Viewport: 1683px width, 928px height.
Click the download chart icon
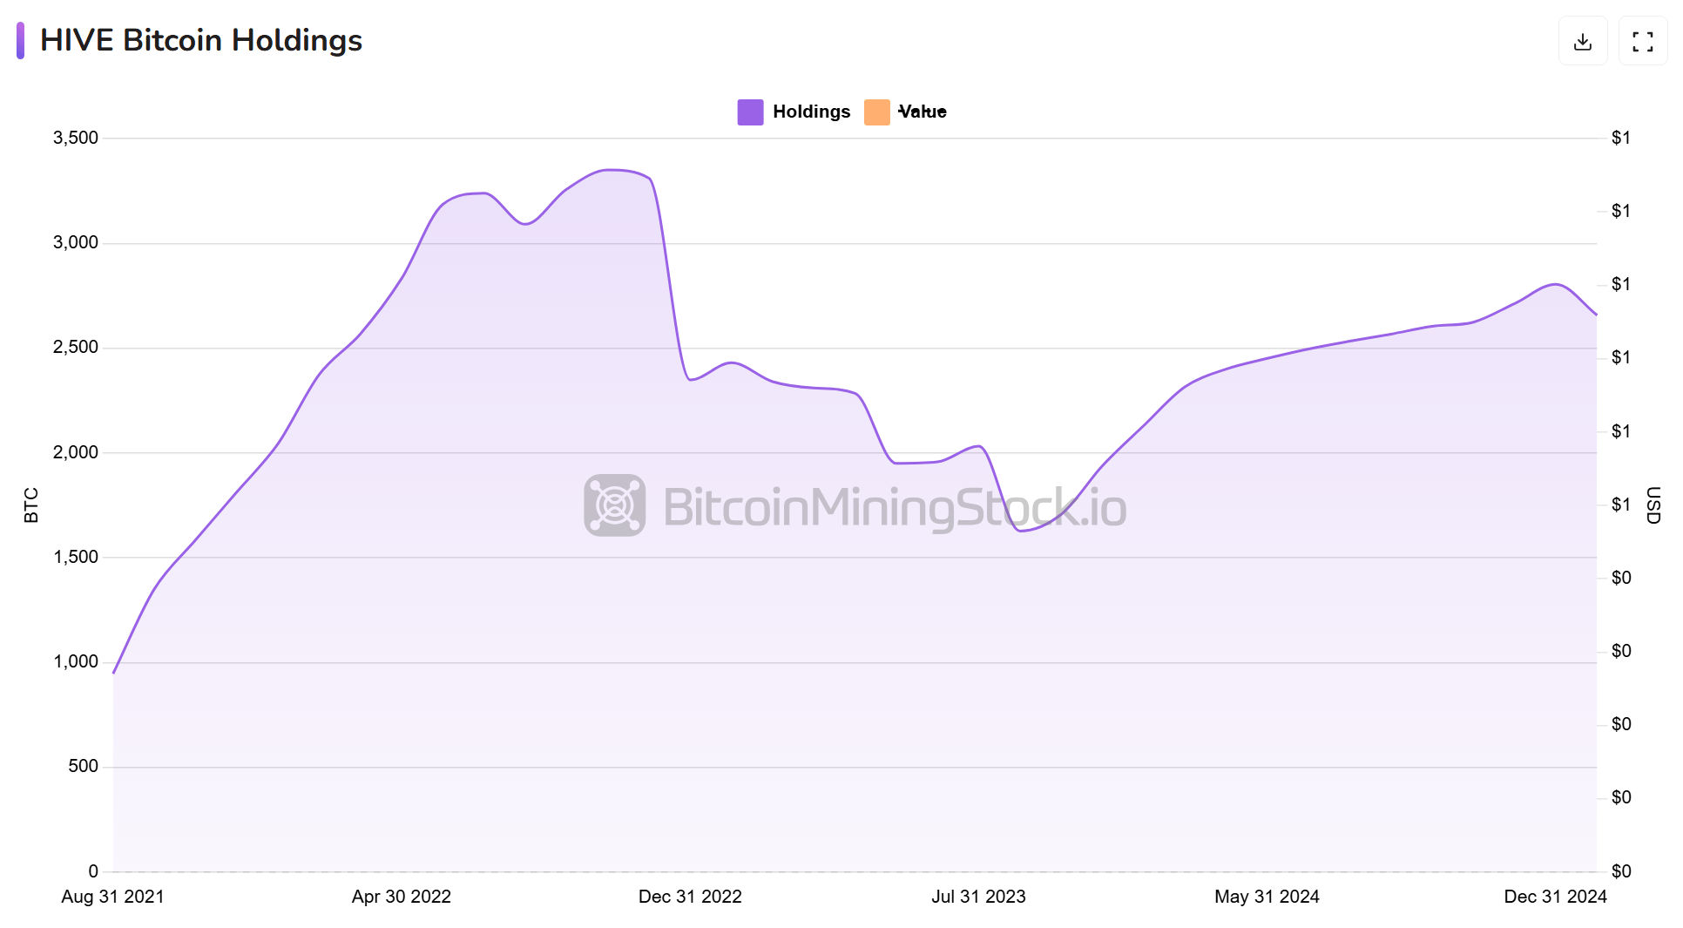(1582, 41)
